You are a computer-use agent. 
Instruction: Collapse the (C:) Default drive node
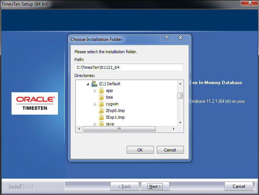tap(88, 84)
